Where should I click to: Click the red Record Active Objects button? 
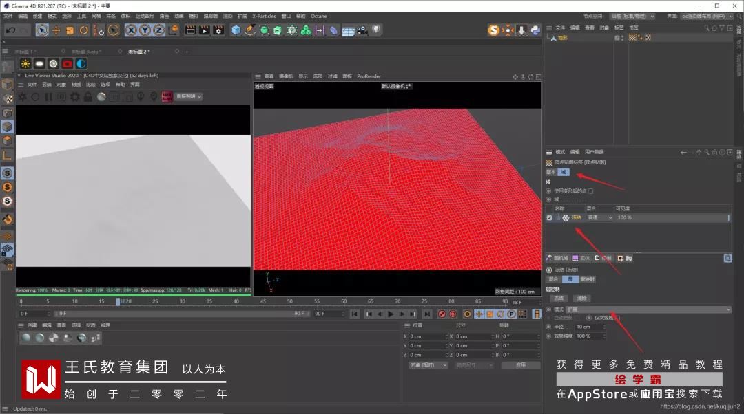point(442,314)
